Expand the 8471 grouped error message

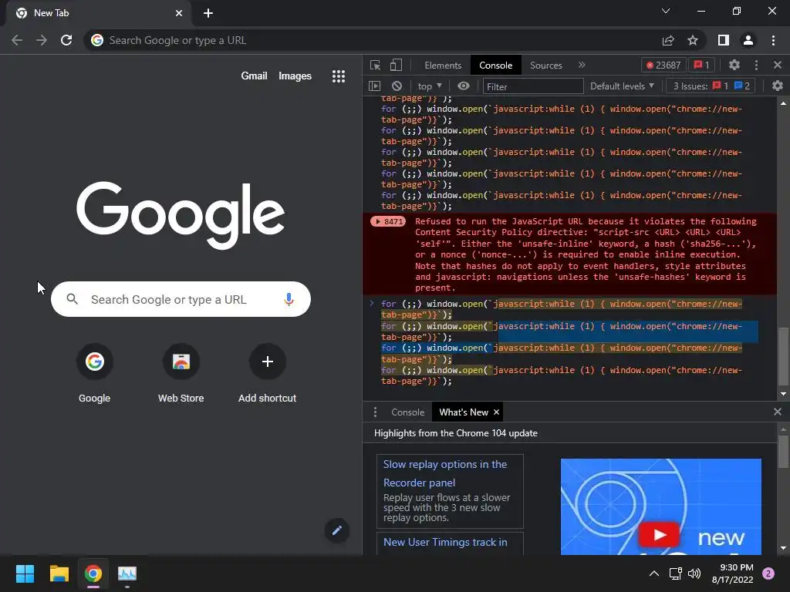coord(388,221)
